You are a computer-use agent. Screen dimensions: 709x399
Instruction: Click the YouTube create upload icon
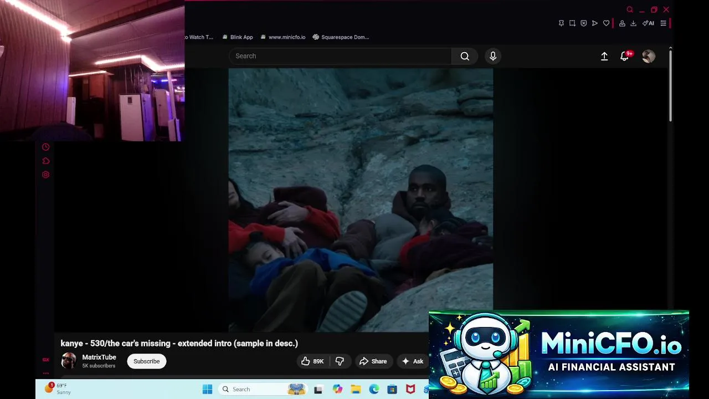[x=604, y=56]
